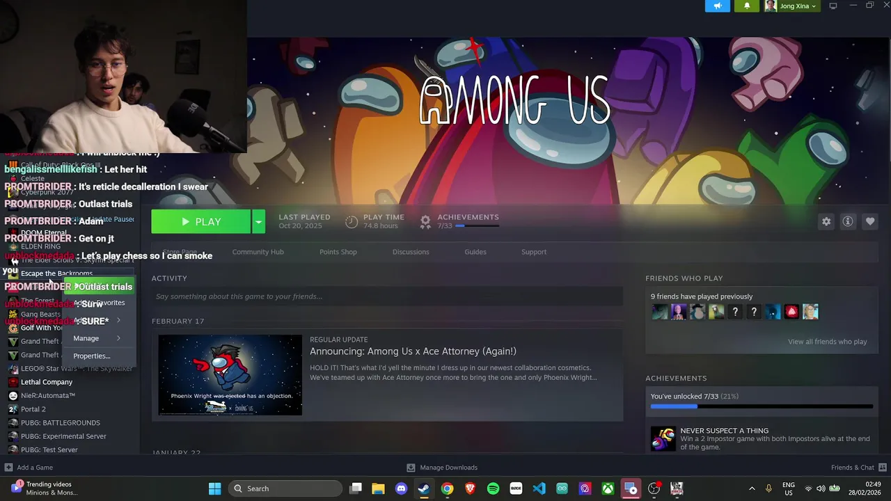
Task: Open the Support tab
Action: coord(534,252)
